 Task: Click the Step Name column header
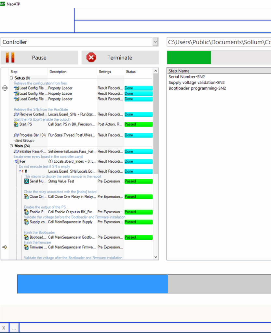pyautogui.click(x=219, y=71)
